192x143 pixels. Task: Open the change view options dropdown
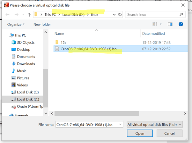point(160,24)
